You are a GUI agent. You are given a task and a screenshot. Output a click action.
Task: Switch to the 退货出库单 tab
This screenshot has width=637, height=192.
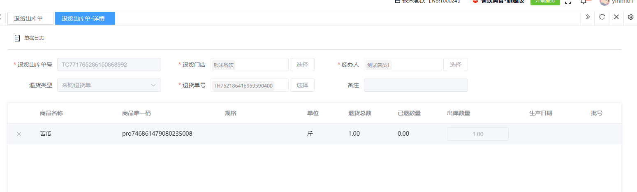[x=30, y=19]
